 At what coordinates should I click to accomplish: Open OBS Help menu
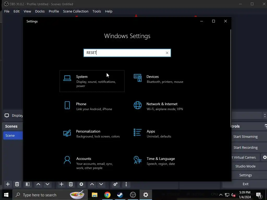pyautogui.click(x=109, y=11)
